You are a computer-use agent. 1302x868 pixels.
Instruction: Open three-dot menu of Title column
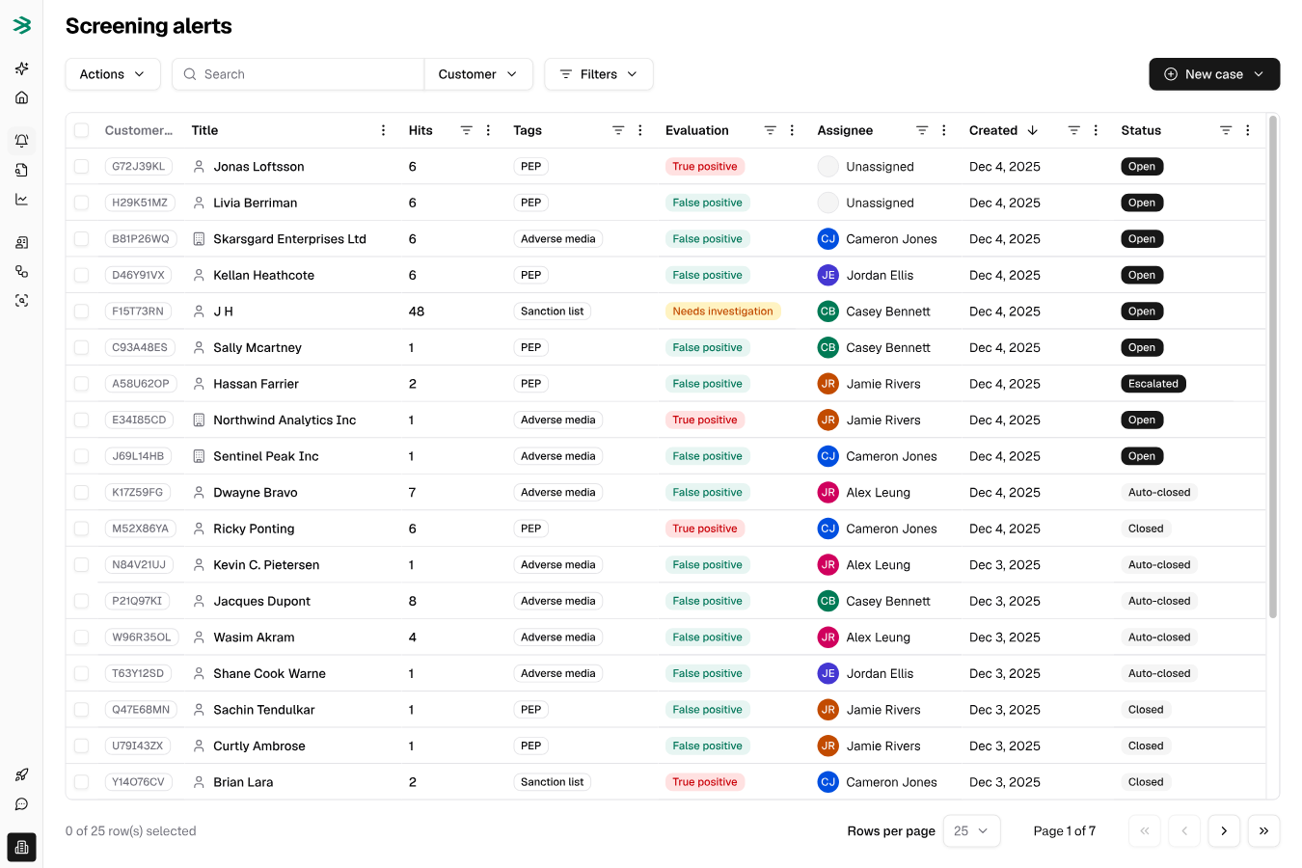point(383,130)
